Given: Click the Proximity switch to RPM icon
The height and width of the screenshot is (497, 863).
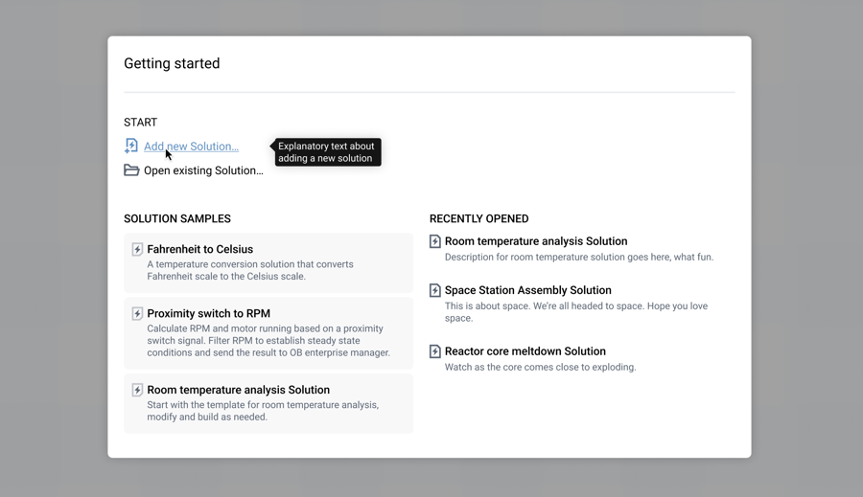Looking at the screenshot, I should click(137, 314).
